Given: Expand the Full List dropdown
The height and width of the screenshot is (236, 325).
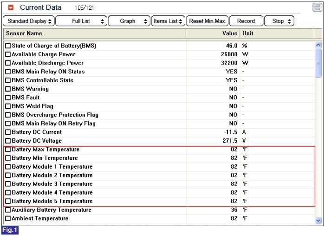Looking at the screenshot, I should point(81,21).
